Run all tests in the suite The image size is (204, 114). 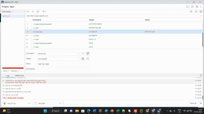click(28, 11)
